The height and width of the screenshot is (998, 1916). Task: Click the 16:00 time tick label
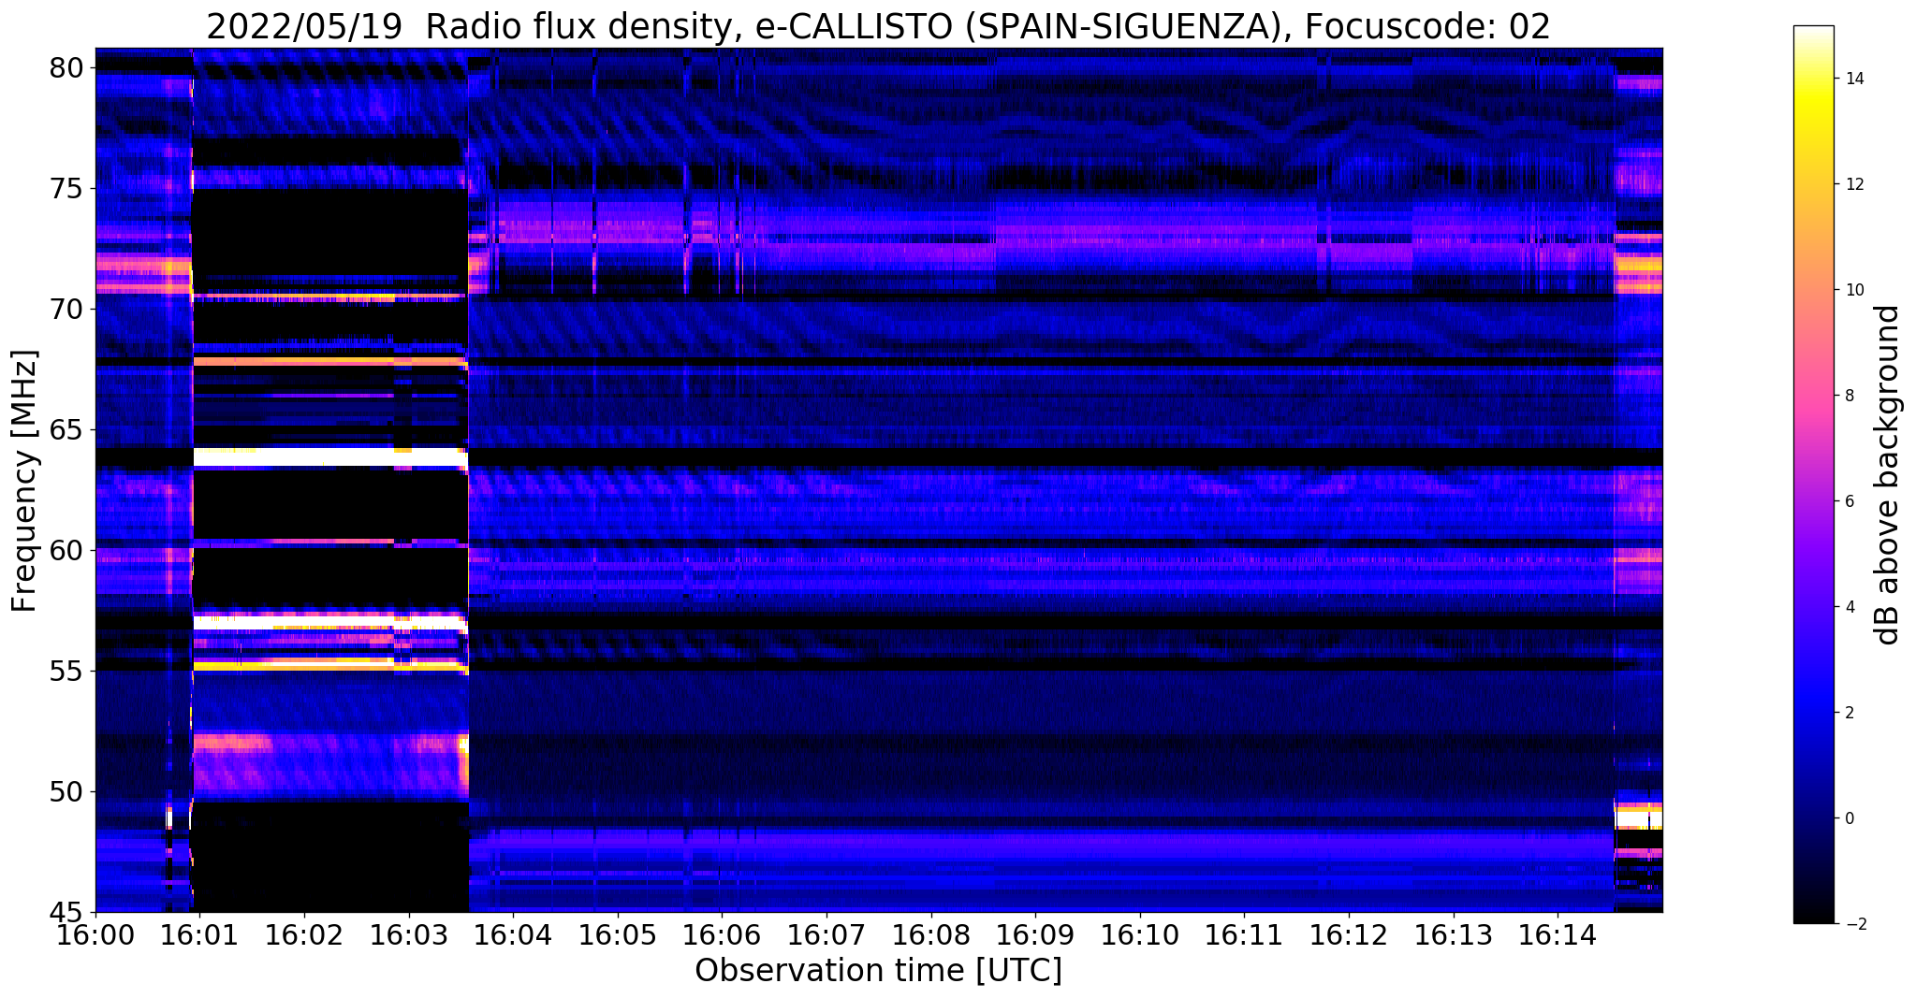(x=95, y=934)
